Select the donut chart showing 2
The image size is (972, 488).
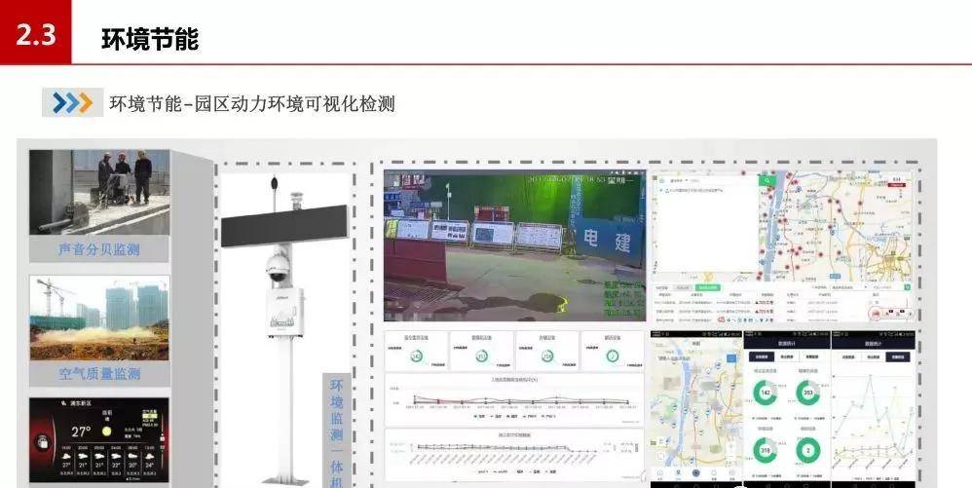[x=807, y=451]
